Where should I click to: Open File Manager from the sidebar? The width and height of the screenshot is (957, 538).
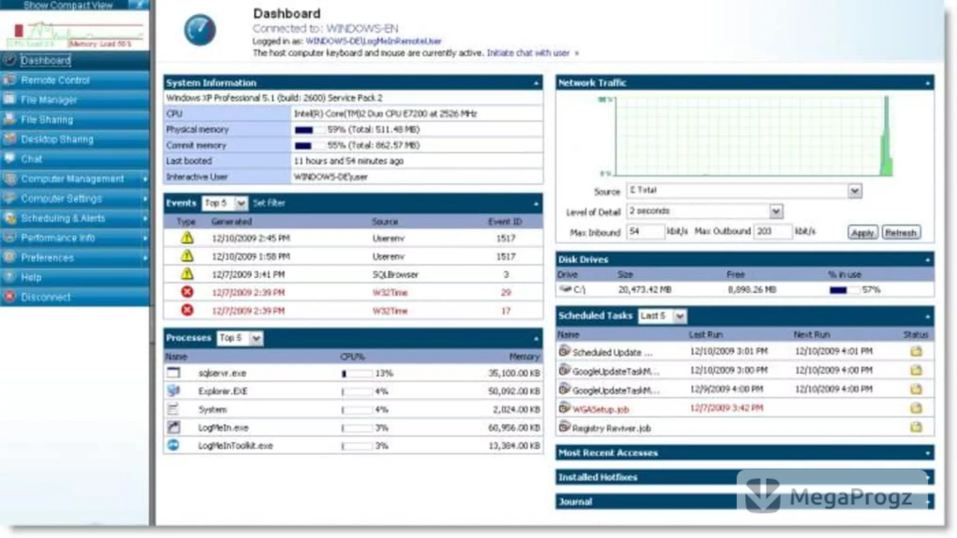(x=75, y=100)
